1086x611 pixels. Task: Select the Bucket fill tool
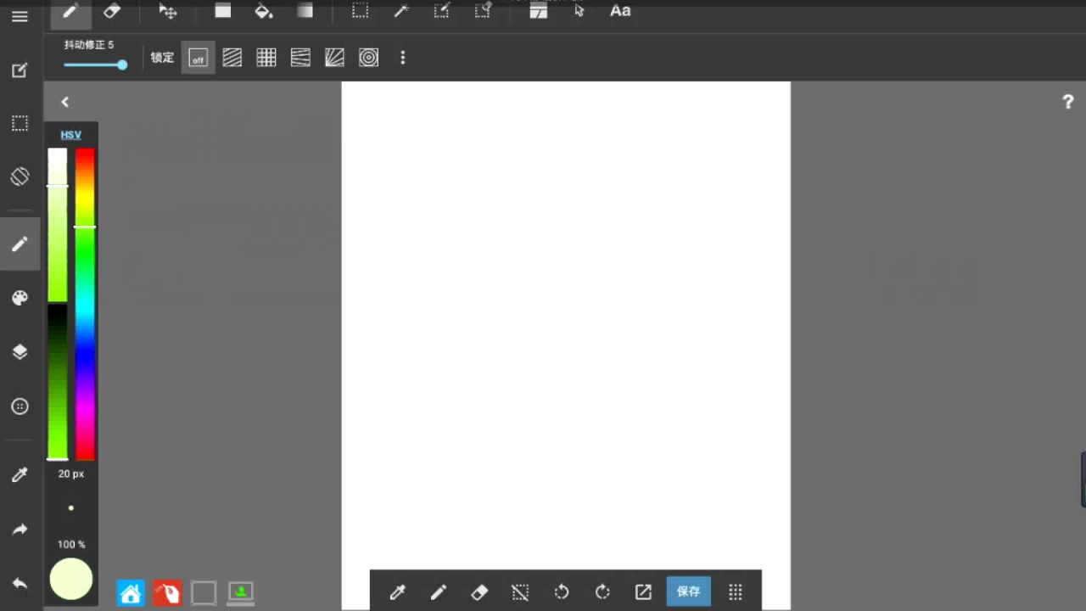pyautogui.click(x=264, y=11)
